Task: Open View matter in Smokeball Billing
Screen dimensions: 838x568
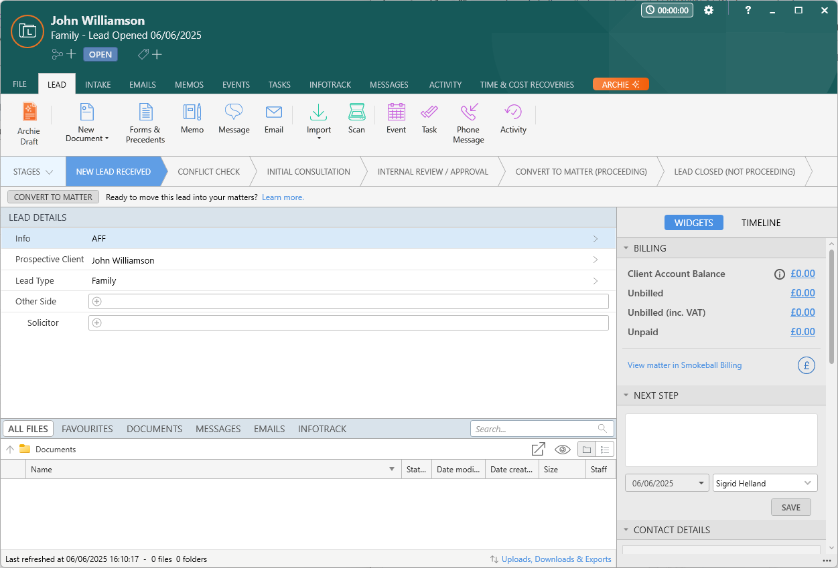Action: [685, 365]
